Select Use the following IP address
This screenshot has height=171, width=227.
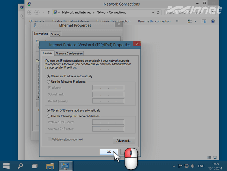pos(49,82)
